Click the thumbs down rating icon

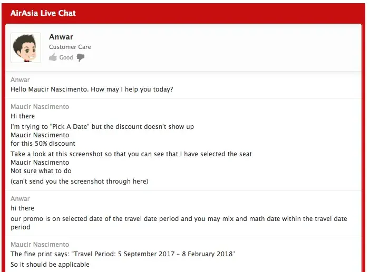click(81, 57)
